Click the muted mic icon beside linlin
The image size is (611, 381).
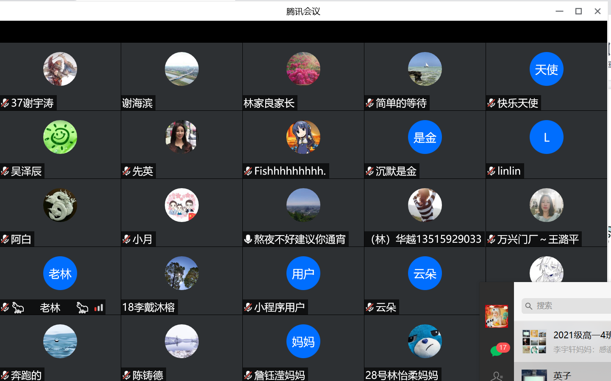coord(492,171)
